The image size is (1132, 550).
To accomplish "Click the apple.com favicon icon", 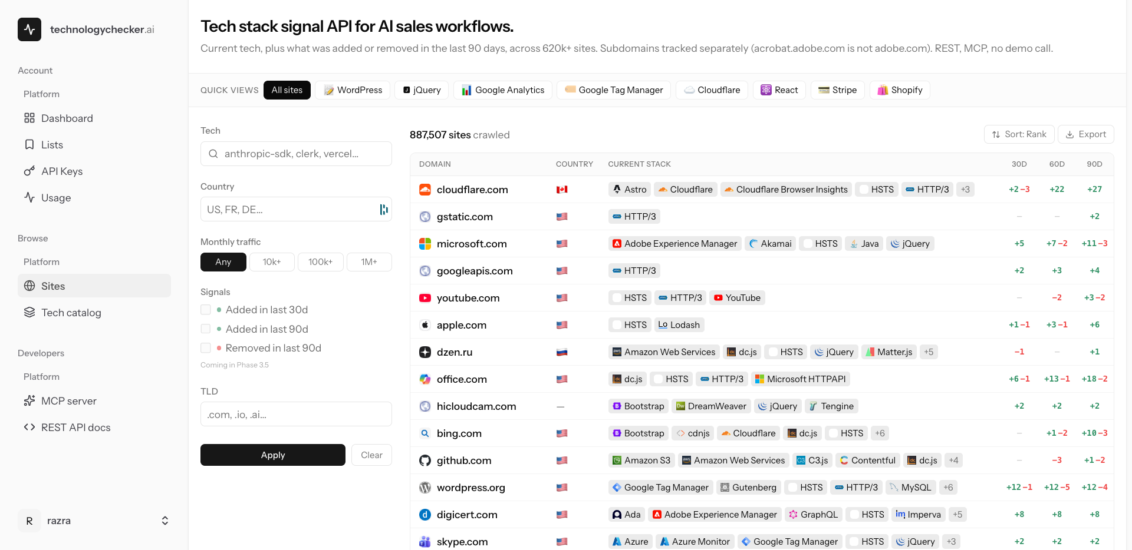I will point(425,325).
